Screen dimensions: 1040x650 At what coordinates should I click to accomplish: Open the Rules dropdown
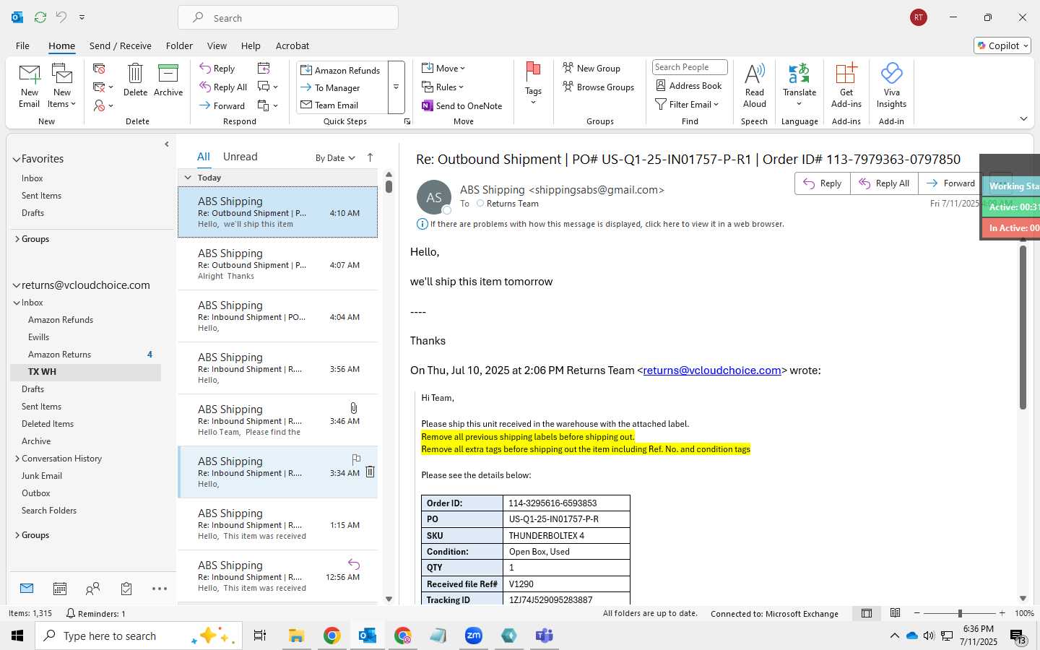click(x=443, y=87)
